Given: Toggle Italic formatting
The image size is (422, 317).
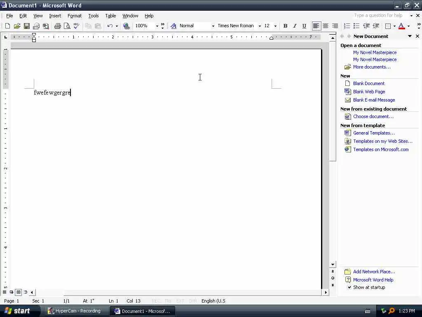Looking at the screenshot, I should (x=295, y=26).
